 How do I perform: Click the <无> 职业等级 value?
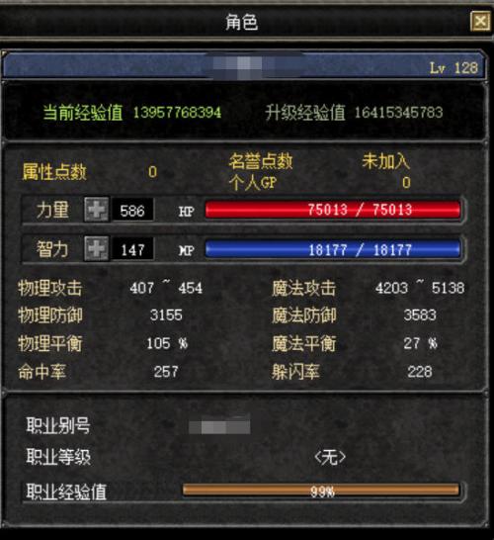(x=330, y=458)
